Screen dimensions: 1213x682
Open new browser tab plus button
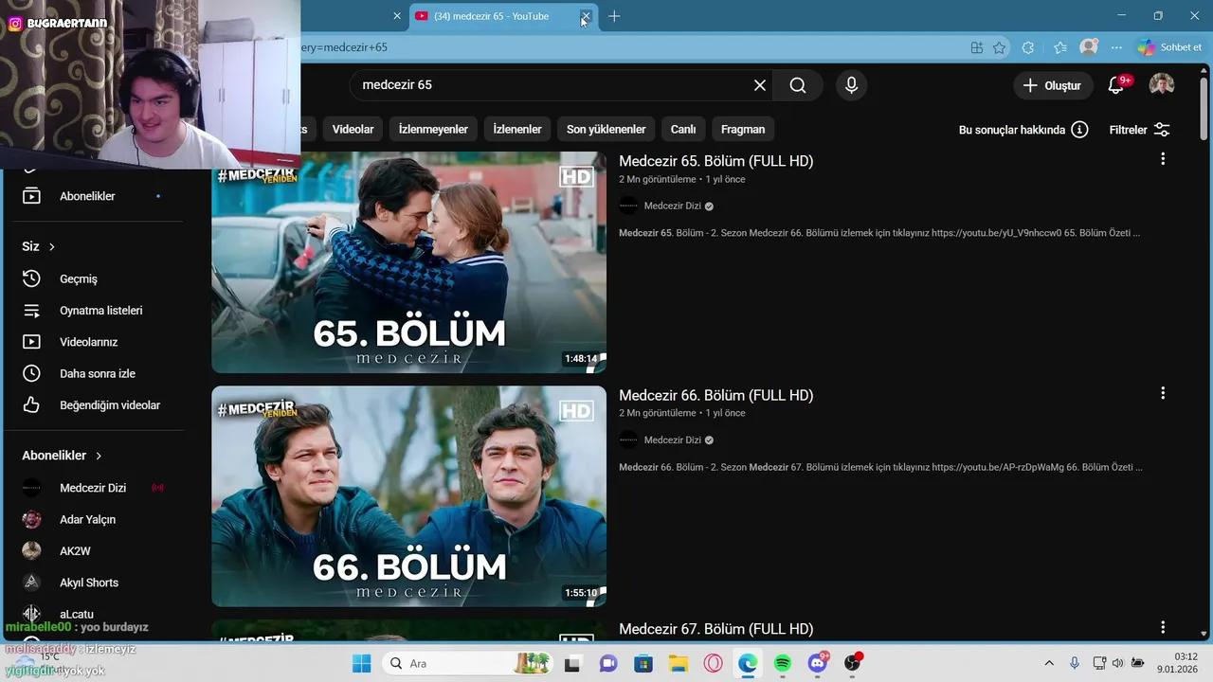tap(614, 16)
